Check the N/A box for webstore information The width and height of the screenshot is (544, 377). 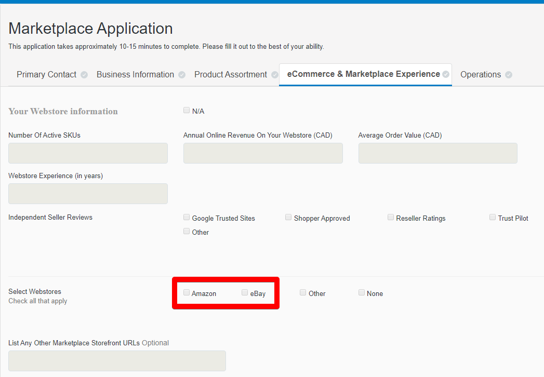click(x=186, y=110)
